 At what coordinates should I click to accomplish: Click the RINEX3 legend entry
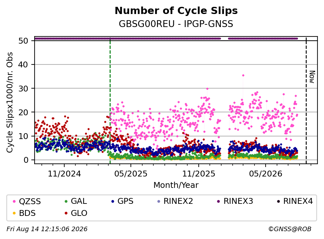pos(235,201)
